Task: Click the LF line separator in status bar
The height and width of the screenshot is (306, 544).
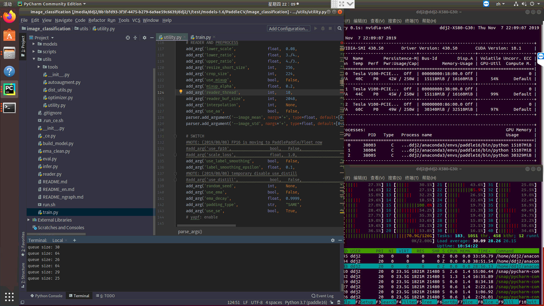Action: pyautogui.click(x=245, y=302)
